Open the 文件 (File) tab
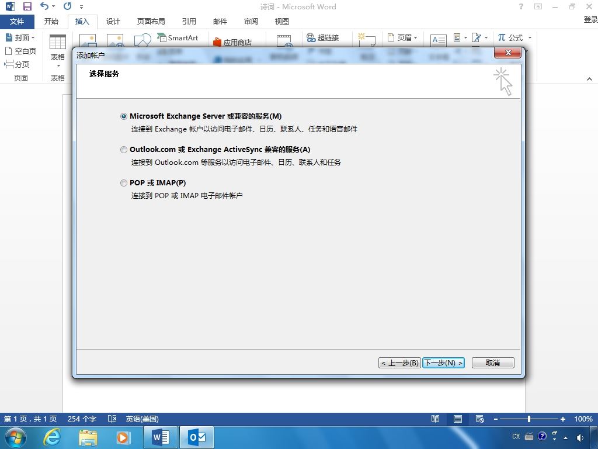598x449 pixels. 17,22
